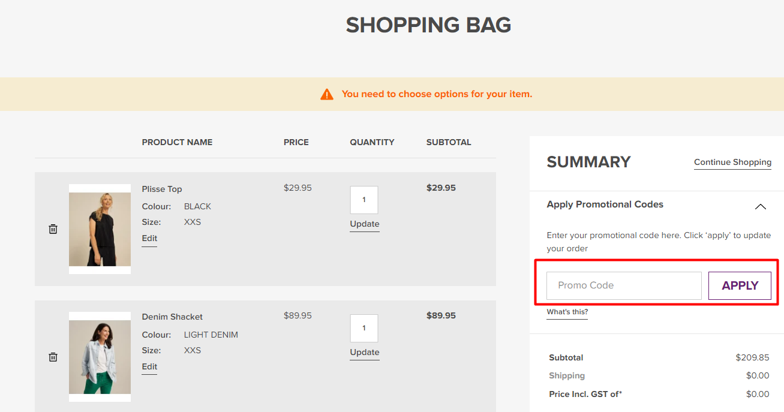Click the orange warning triangle icon
This screenshot has height=412, width=784.
point(327,94)
